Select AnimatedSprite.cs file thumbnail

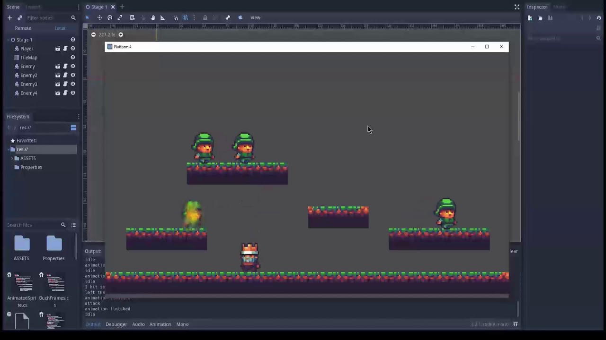[22, 290]
